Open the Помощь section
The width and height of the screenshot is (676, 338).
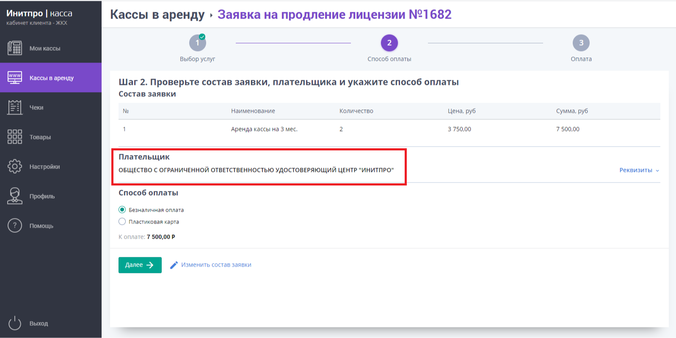click(51, 226)
